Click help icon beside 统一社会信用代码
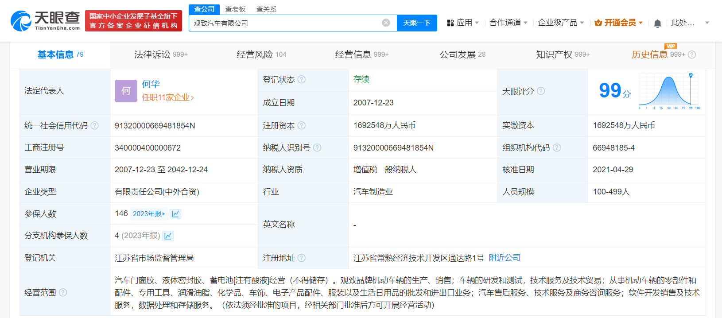The width and height of the screenshot is (722, 318). pyautogui.click(x=94, y=125)
